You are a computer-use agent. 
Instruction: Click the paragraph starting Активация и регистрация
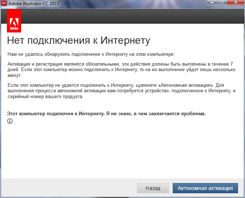coord(122,70)
